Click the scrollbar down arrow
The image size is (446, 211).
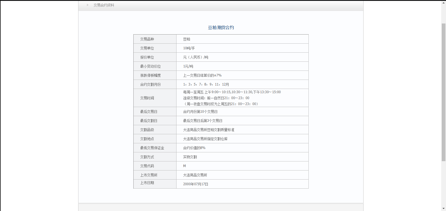click(x=443, y=208)
